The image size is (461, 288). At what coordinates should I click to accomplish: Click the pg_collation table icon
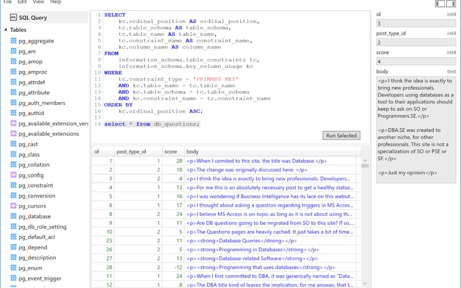coord(13,165)
